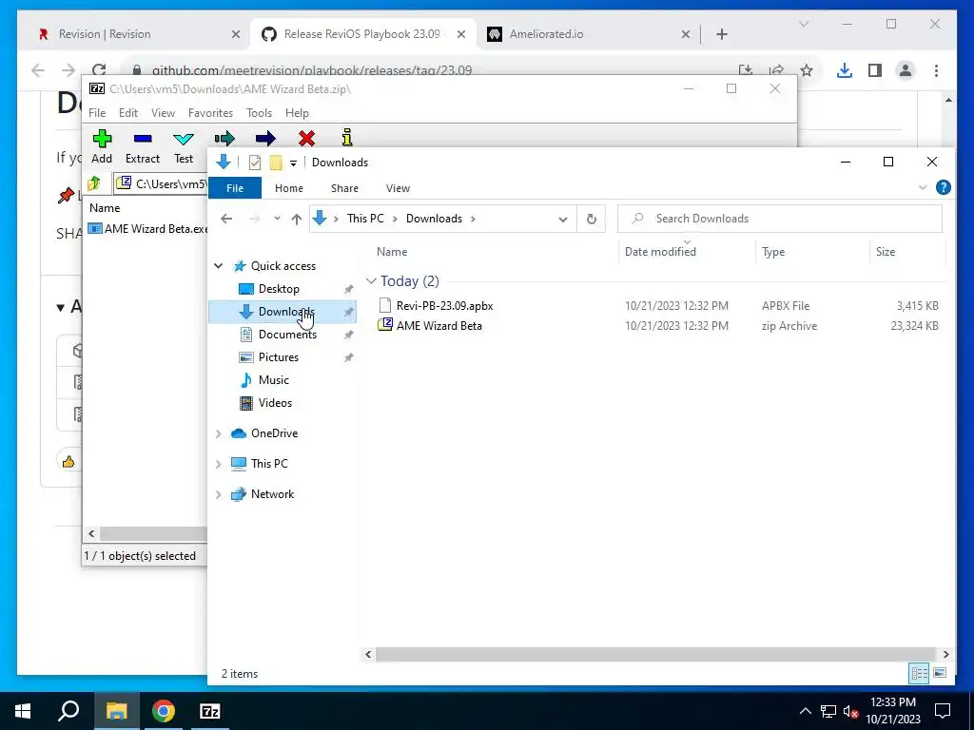Expand the Network tree node
This screenshot has height=730, width=974.
[x=219, y=494]
